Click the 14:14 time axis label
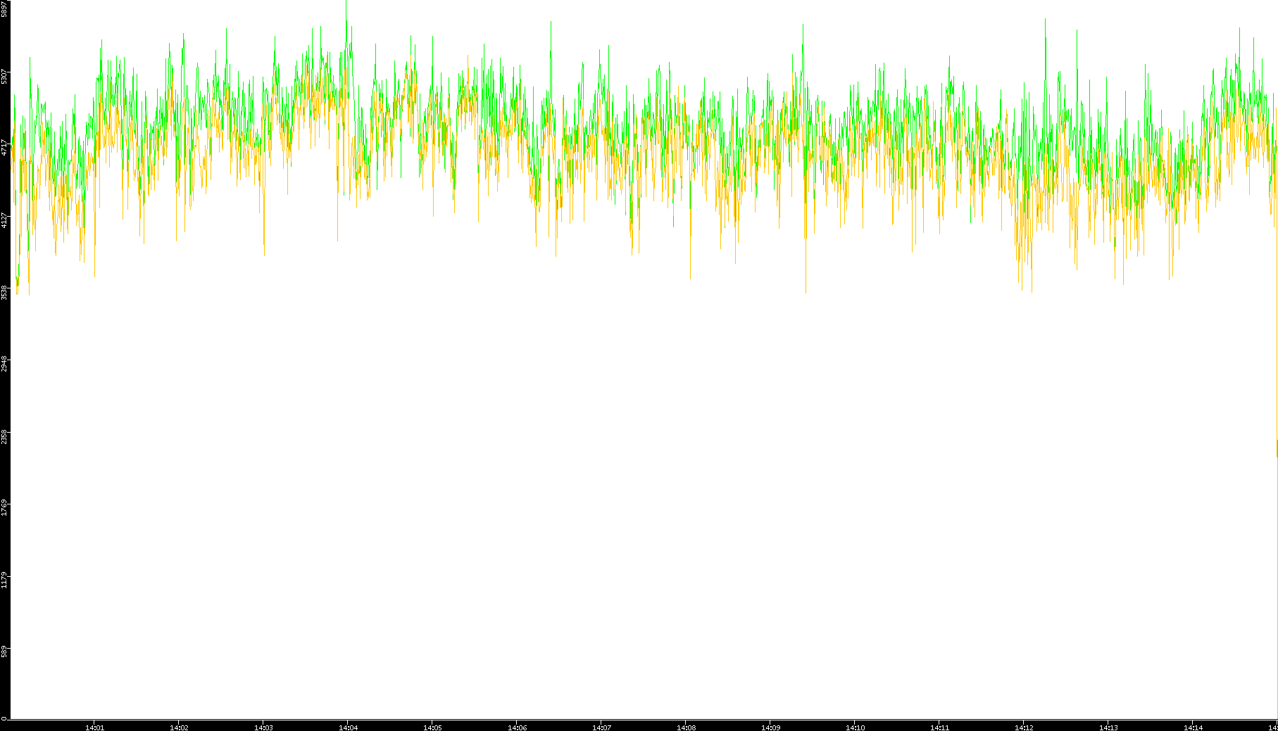Viewport: 1278px width, 731px height. [x=1193, y=727]
